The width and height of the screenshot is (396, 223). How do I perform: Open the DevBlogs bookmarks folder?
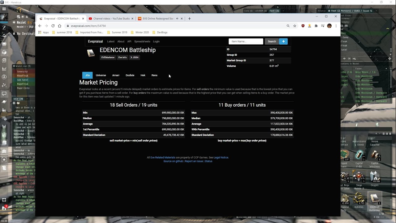coord(160,33)
